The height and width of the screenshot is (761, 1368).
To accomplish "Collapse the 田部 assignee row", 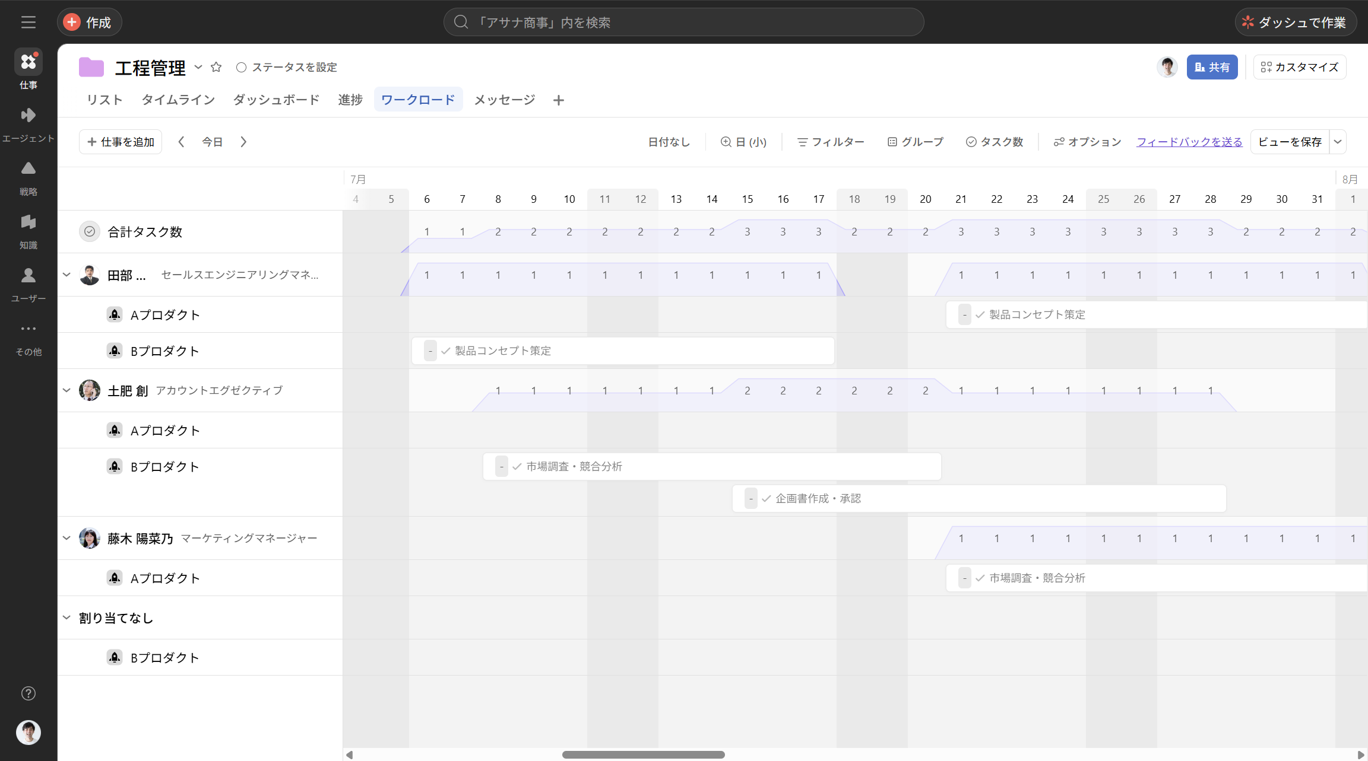I will pyautogui.click(x=66, y=275).
